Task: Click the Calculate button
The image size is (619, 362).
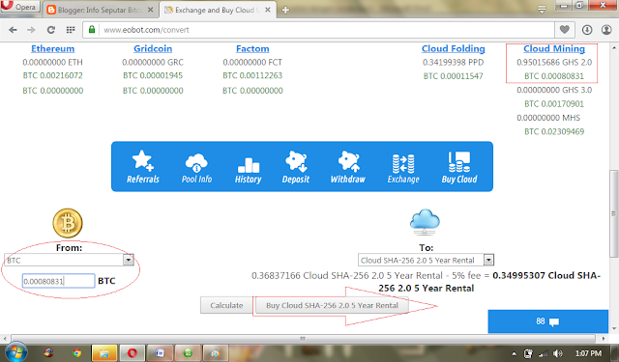Action: pyautogui.click(x=226, y=305)
